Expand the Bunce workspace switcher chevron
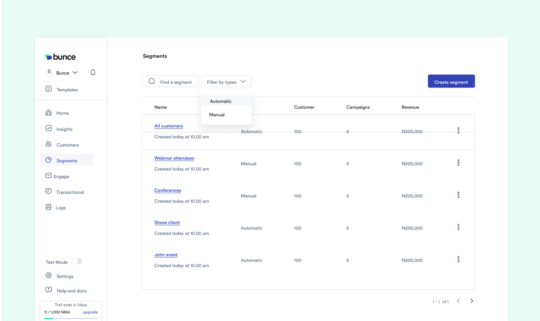 [75, 72]
